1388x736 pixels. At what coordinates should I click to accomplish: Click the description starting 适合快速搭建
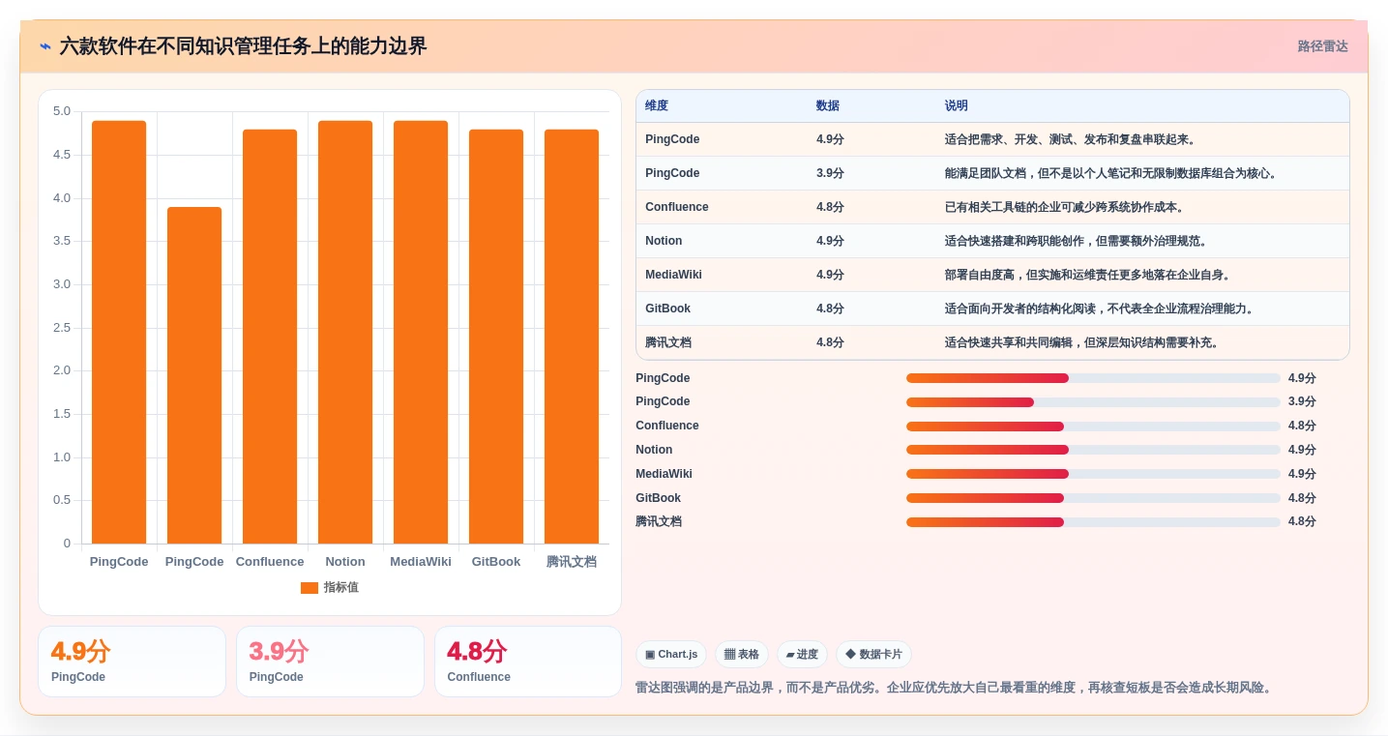click(1078, 241)
